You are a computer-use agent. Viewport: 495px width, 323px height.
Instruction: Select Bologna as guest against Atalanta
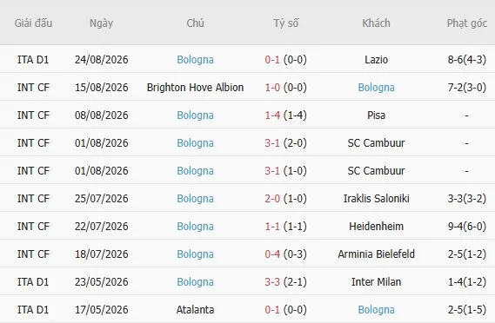coord(376,309)
